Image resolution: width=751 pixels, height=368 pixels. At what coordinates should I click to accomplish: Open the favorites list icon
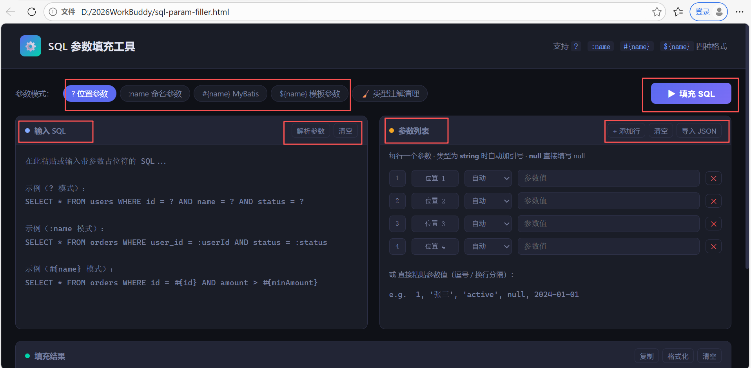[x=678, y=12]
